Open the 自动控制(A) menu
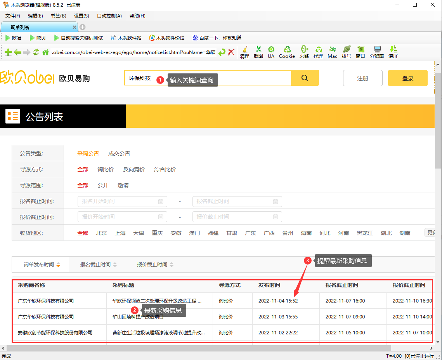This screenshot has height=360, width=442. [x=109, y=16]
